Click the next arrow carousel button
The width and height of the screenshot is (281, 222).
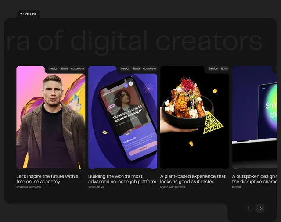[x=260, y=208]
